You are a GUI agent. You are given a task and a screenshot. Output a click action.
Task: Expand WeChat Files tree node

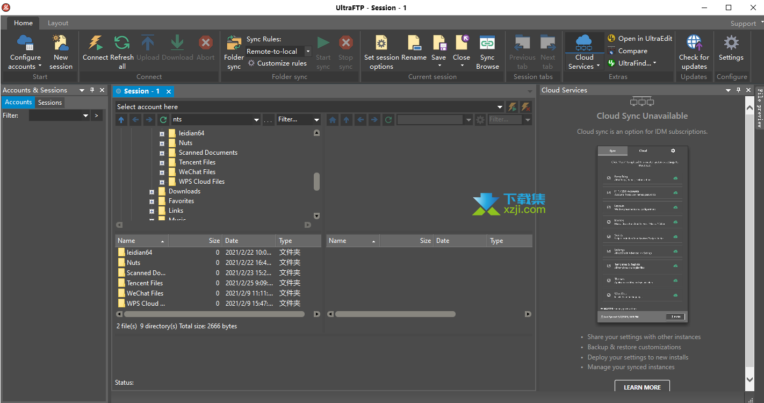pos(162,172)
